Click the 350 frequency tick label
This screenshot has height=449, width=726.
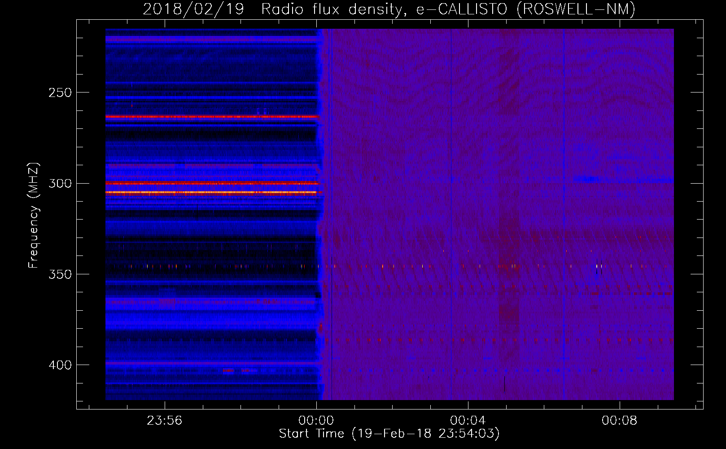[60, 274]
